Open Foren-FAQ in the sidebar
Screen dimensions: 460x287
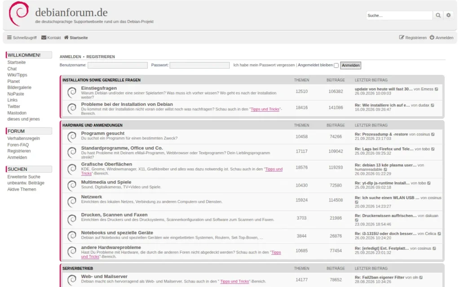[x=18, y=145]
